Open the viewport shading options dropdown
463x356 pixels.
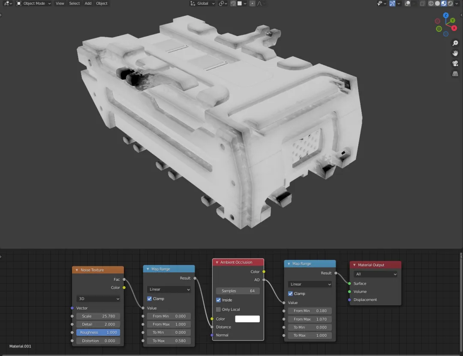tap(457, 3)
